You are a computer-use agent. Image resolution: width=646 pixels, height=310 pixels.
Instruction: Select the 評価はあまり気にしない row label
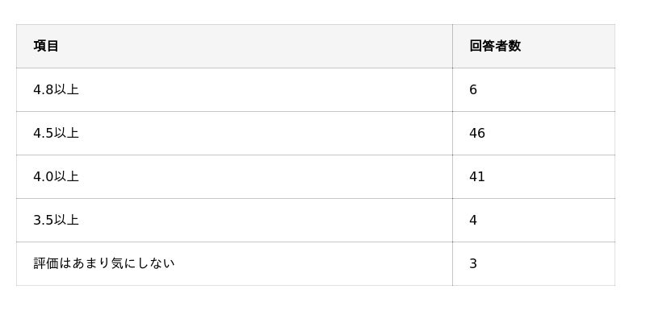click(x=104, y=263)
